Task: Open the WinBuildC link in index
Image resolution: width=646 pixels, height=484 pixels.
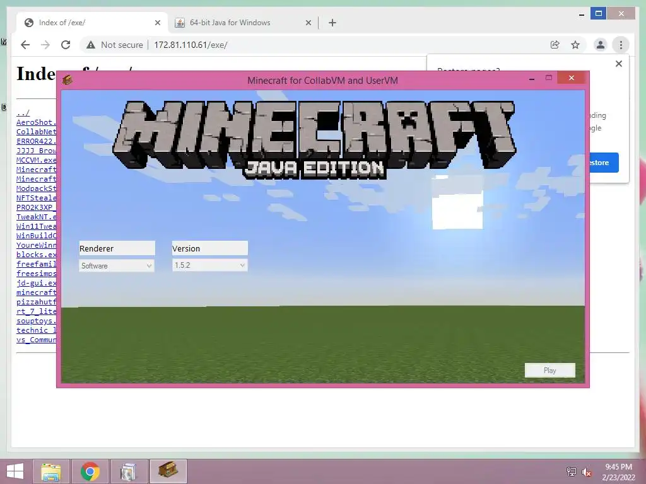Action: 36,236
